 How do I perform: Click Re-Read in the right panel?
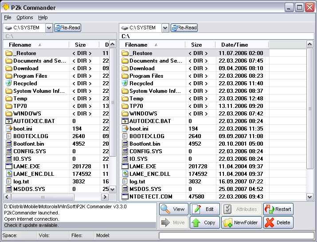(x=184, y=28)
